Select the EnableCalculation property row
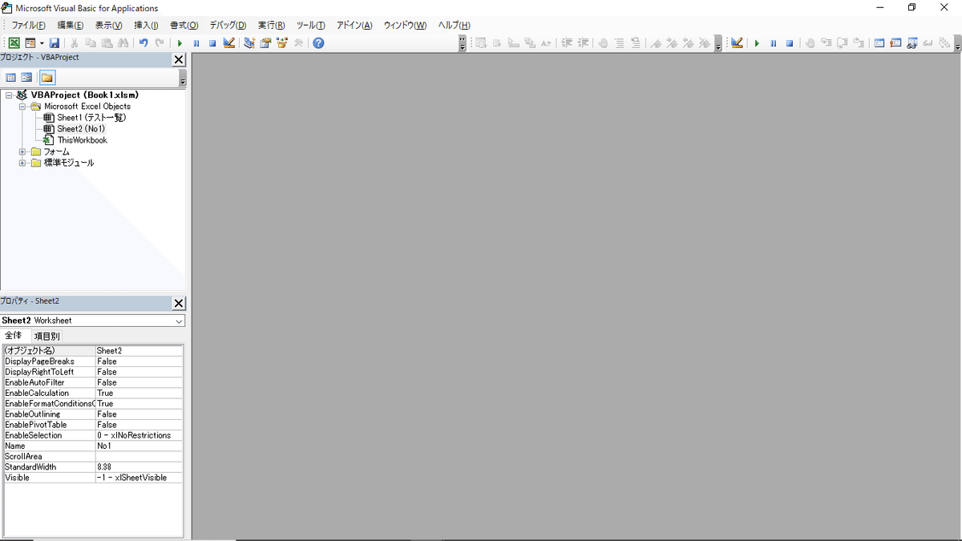Screen dimensions: 962x541 (x=93, y=393)
